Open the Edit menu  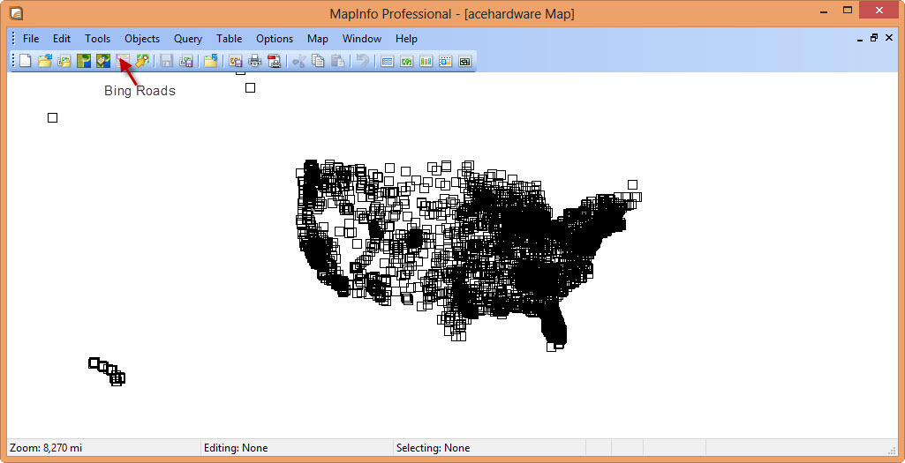62,39
